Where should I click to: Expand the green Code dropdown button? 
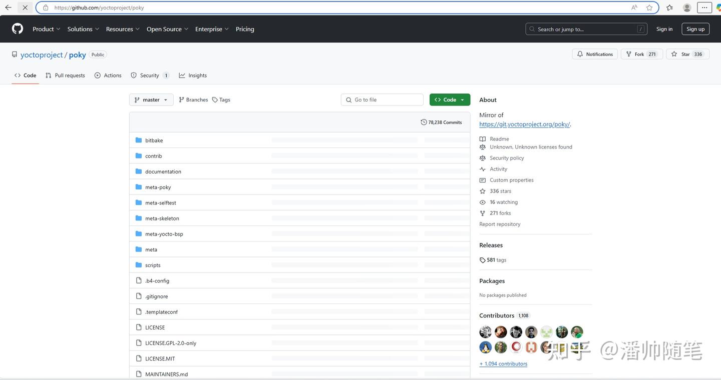450,99
